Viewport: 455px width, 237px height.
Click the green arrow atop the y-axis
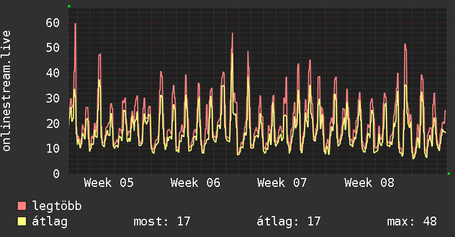pyautogui.click(x=69, y=6)
